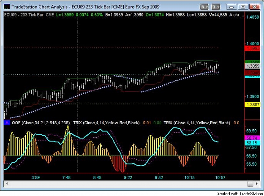Click the gray 1.3959 current price marker

[252, 66]
